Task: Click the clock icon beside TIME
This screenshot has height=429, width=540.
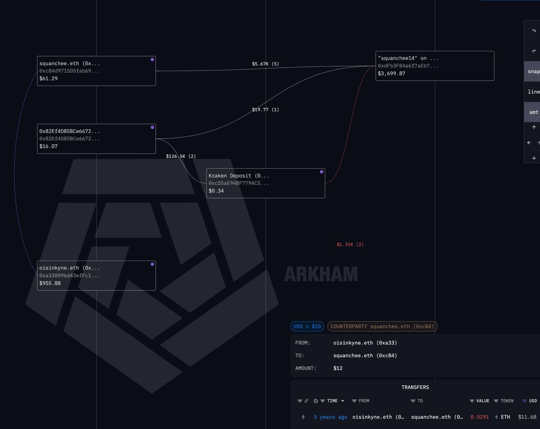Action: point(315,401)
